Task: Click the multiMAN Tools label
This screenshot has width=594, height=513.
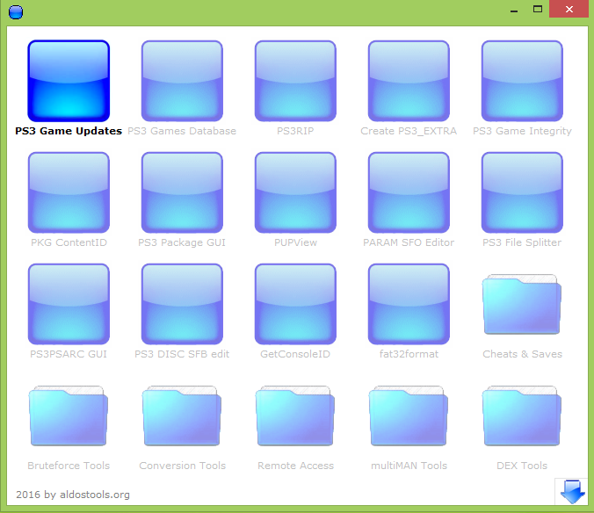Action: coord(409,466)
